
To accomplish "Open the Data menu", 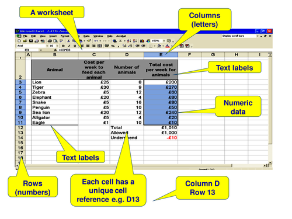I will (x=86, y=36).
